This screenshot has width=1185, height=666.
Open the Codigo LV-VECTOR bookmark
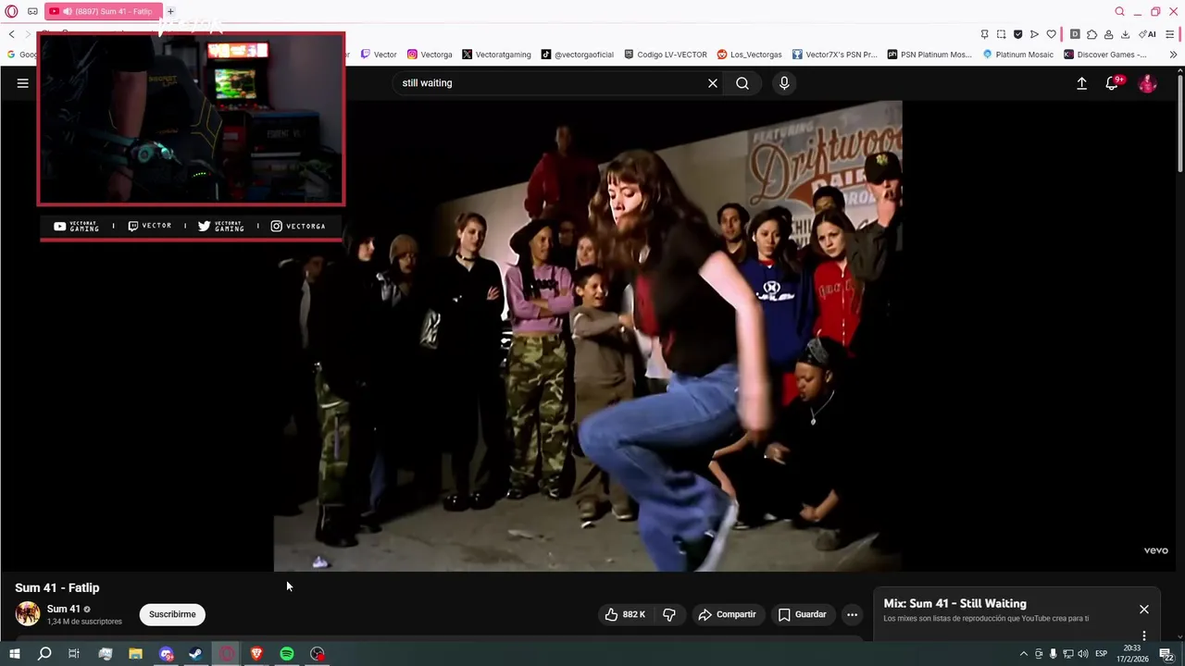pos(666,55)
